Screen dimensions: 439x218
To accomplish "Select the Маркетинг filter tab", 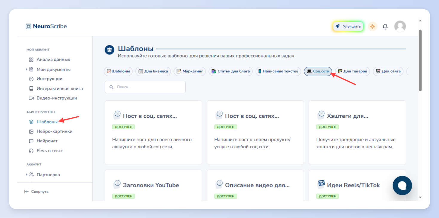I will 190,71.
